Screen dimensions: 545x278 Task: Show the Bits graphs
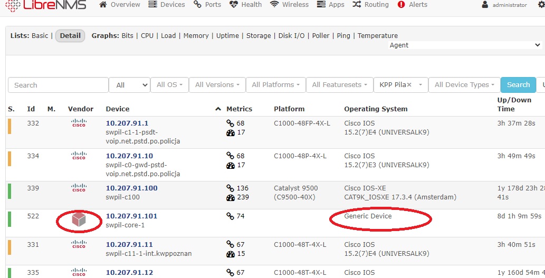pos(127,35)
